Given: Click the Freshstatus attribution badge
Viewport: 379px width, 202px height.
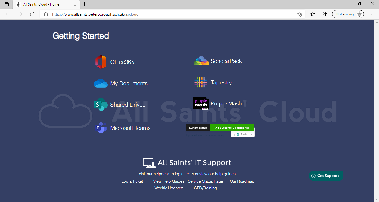Looking at the screenshot, I should (242, 134).
